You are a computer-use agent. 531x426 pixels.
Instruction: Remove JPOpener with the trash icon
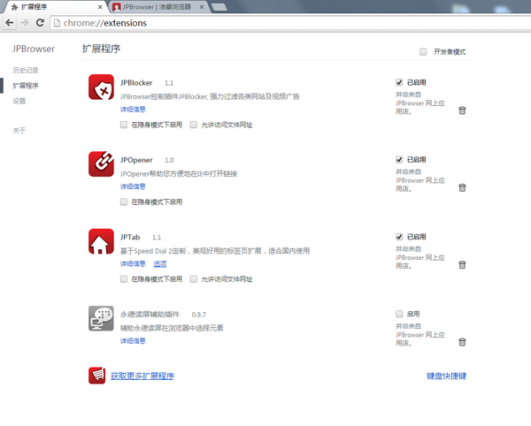click(462, 187)
